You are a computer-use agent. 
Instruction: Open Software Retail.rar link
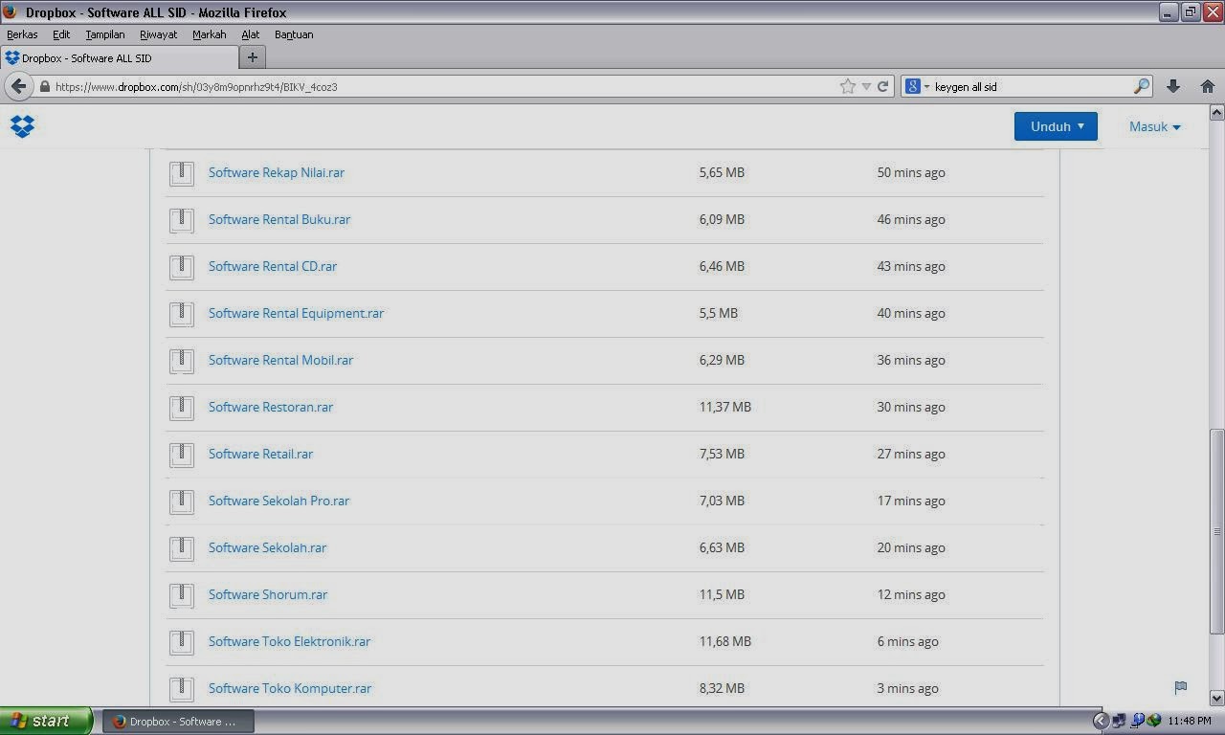pos(260,454)
